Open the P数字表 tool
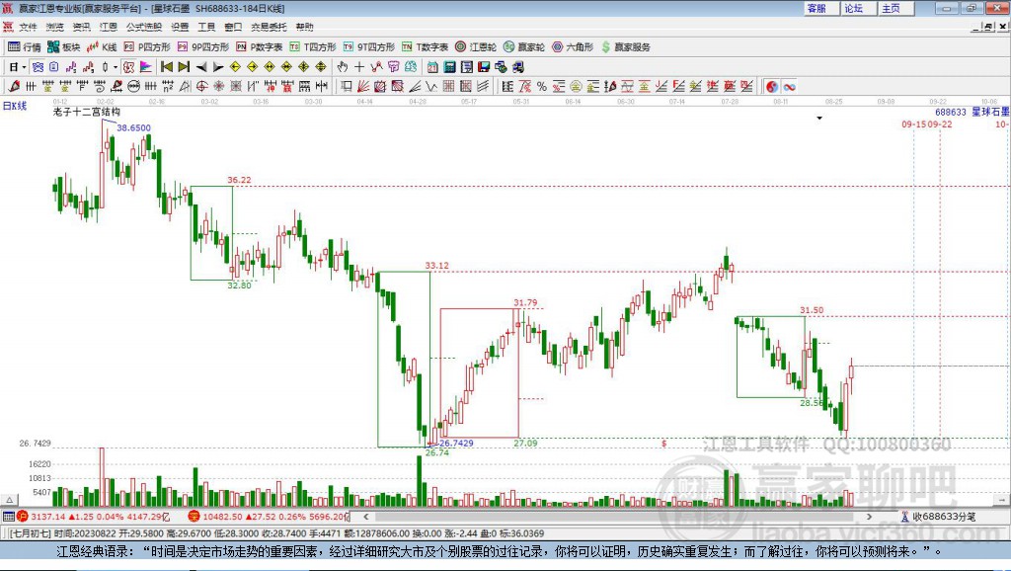This screenshot has height=571, width=1011. point(260,47)
